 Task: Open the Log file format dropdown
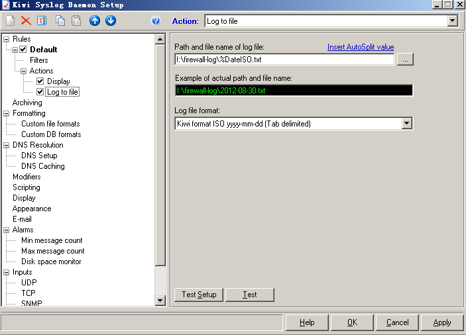[407, 123]
